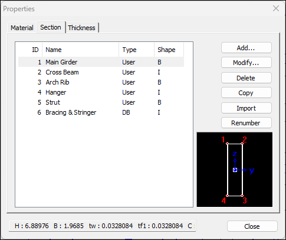Close the Properties dialog via Close button
This screenshot has height=240, width=286.
[x=252, y=226]
